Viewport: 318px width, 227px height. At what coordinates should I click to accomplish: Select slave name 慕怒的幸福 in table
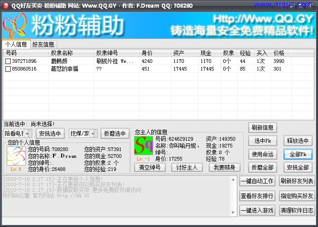point(65,69)
